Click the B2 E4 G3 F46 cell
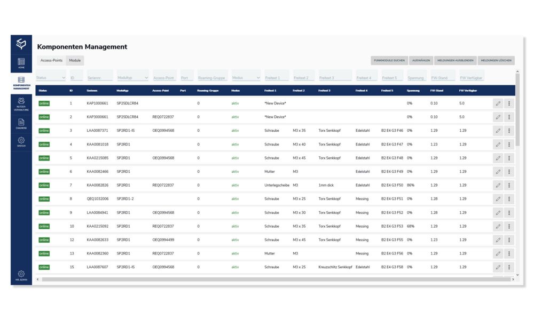 (x=392, y=131)
